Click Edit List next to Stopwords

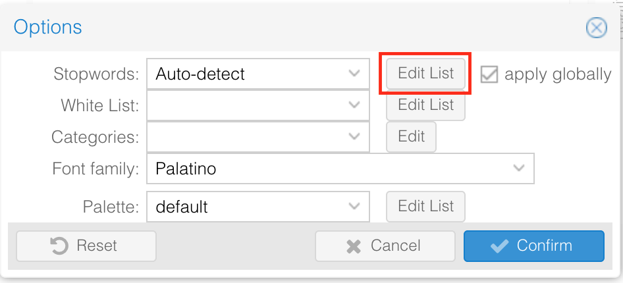425,74
